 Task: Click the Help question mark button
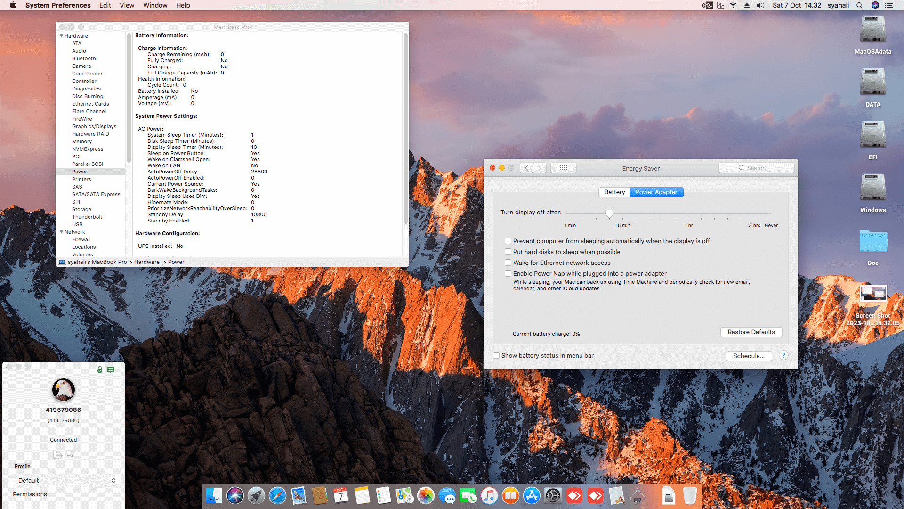(x=783, y=355)
